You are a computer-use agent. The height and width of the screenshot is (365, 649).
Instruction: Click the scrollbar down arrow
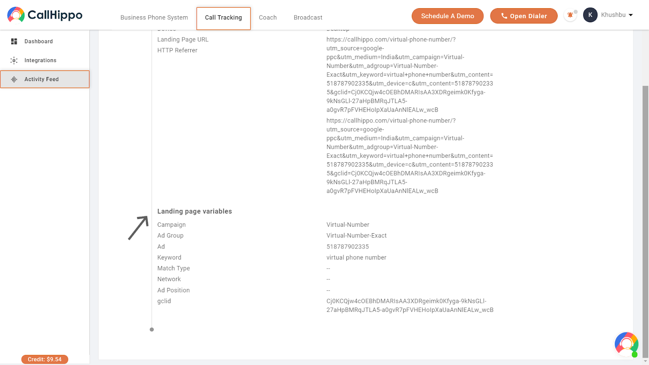click(645, 361)
